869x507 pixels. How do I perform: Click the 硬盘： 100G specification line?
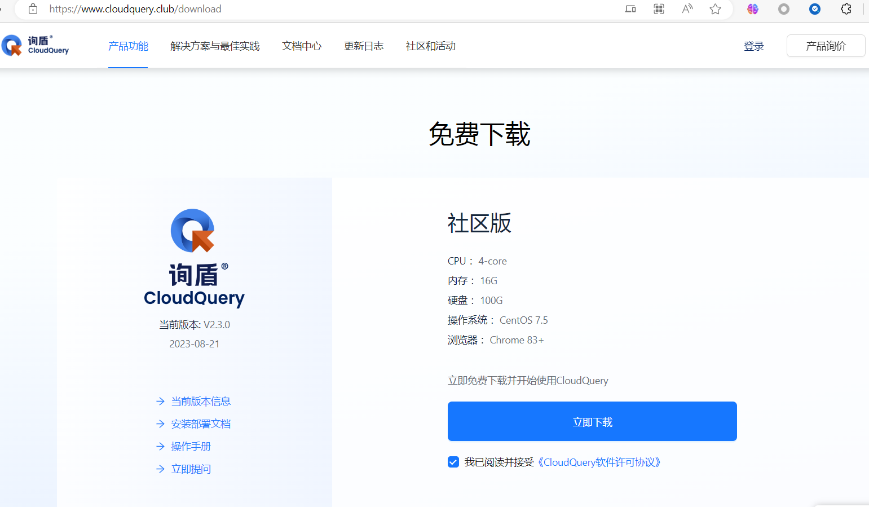(475, 301)
